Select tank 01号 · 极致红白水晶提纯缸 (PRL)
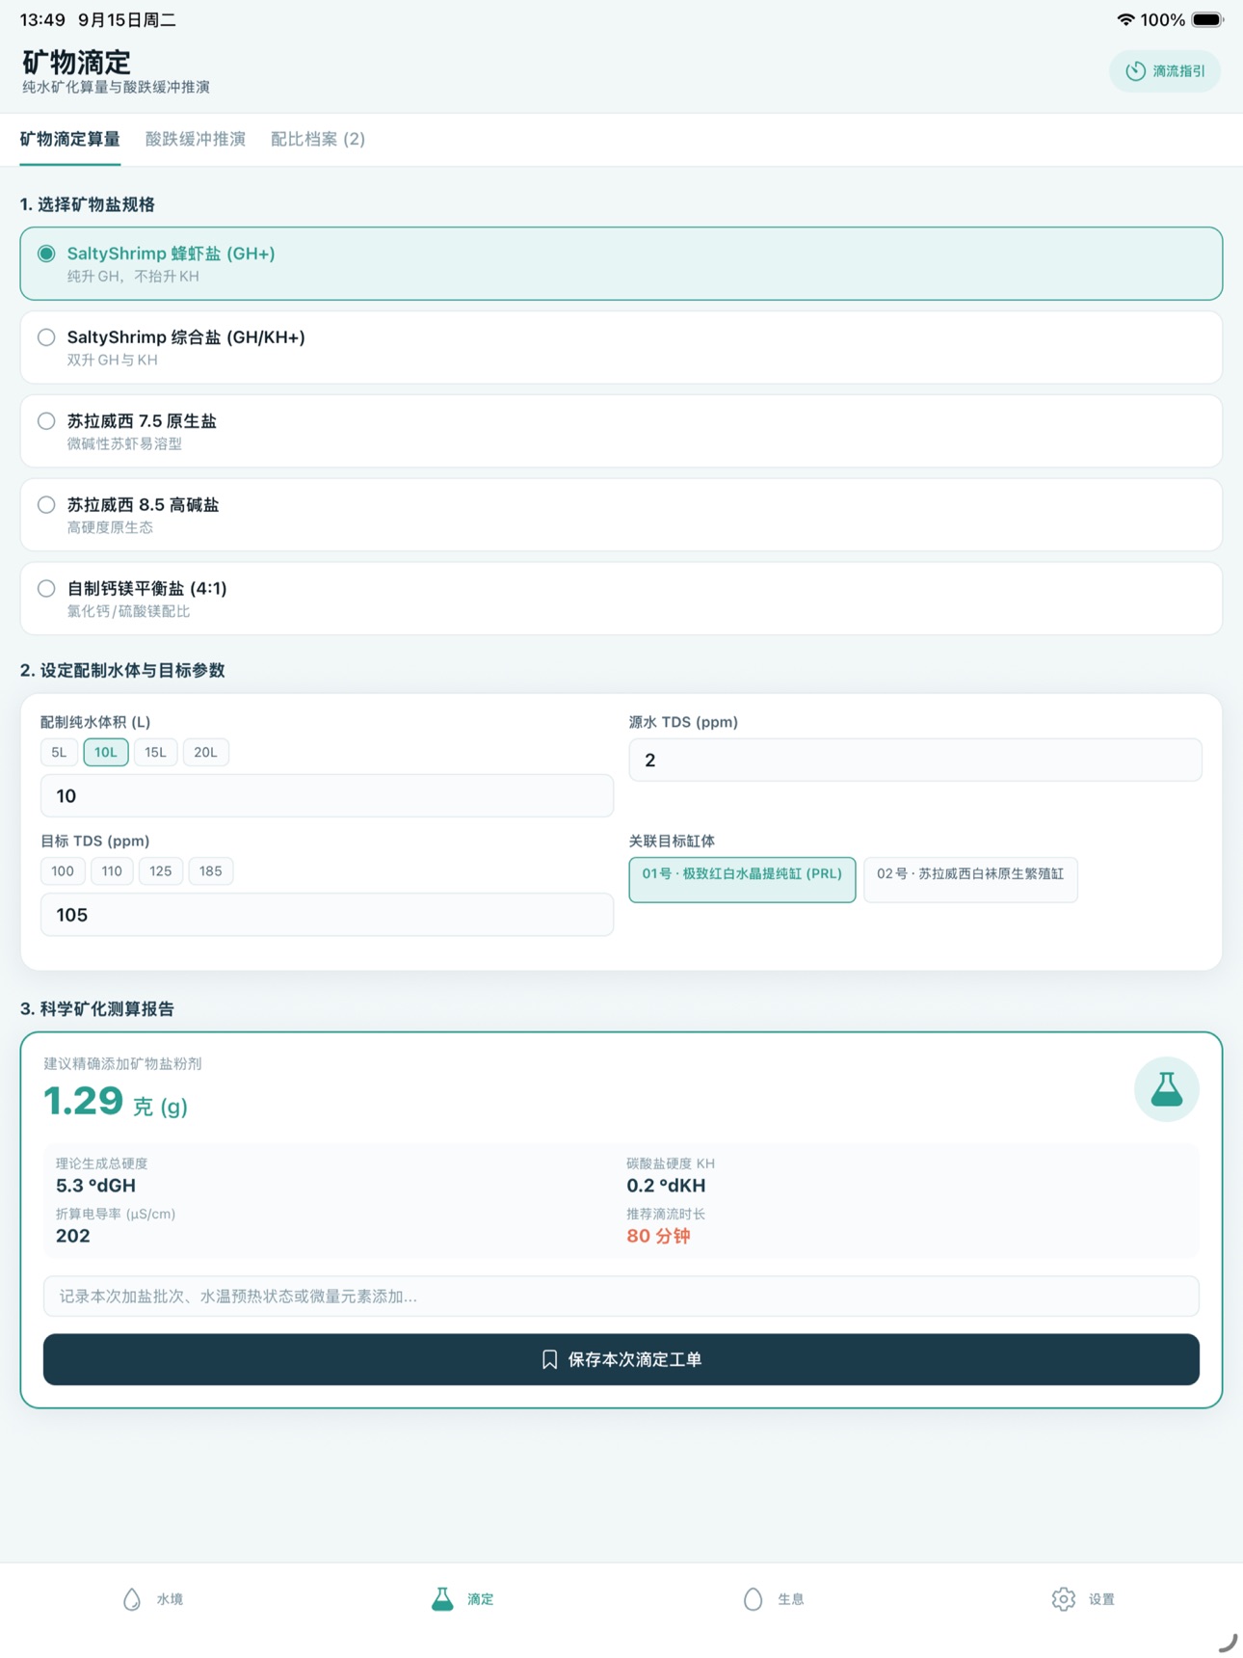 [x=742, y=879]
